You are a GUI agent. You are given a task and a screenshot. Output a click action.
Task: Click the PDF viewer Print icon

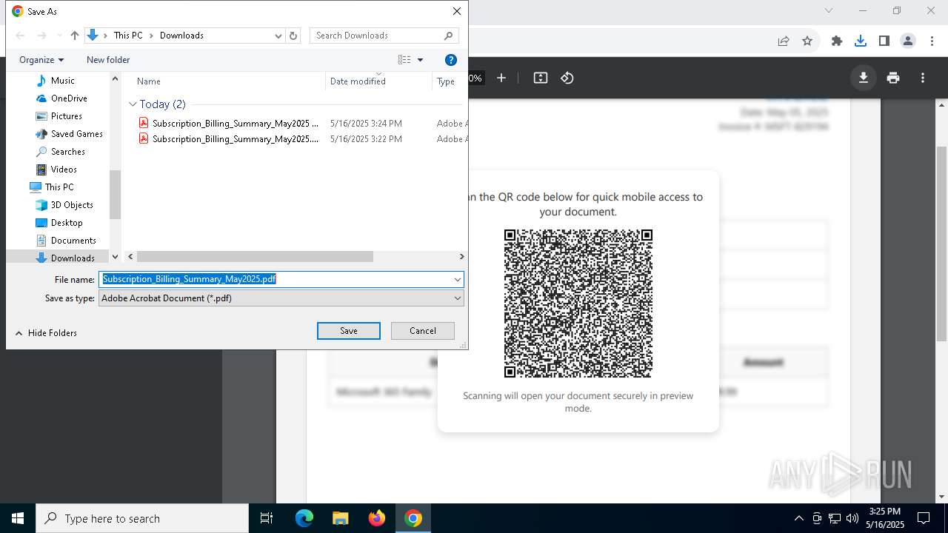(893, 78)
